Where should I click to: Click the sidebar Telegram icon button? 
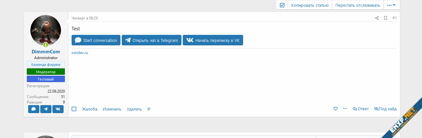pos(46,109)
